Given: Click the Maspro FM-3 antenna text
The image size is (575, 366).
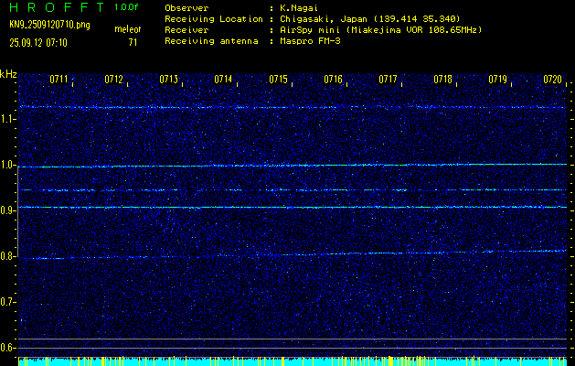Looking at the screenshot, I should 310,41.
